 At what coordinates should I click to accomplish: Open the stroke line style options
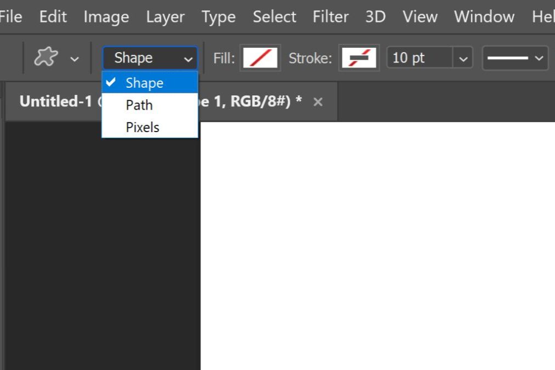[515, 58]
